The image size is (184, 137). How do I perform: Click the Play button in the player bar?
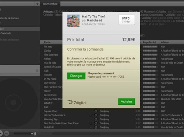click(x=1, y=133)
